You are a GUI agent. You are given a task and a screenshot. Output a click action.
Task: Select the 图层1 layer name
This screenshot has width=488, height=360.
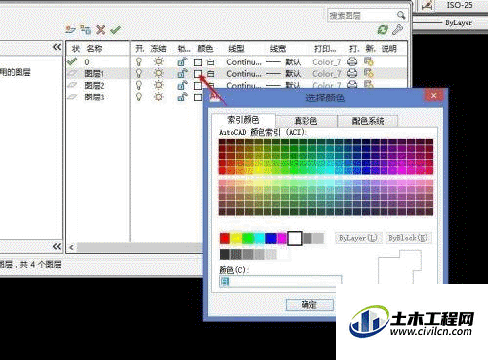pyautogui.click(x=95, y=74)
